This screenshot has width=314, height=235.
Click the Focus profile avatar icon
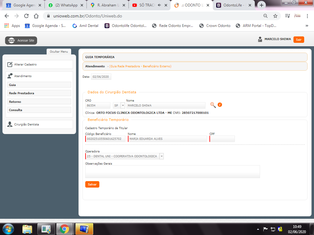(297, 16)
